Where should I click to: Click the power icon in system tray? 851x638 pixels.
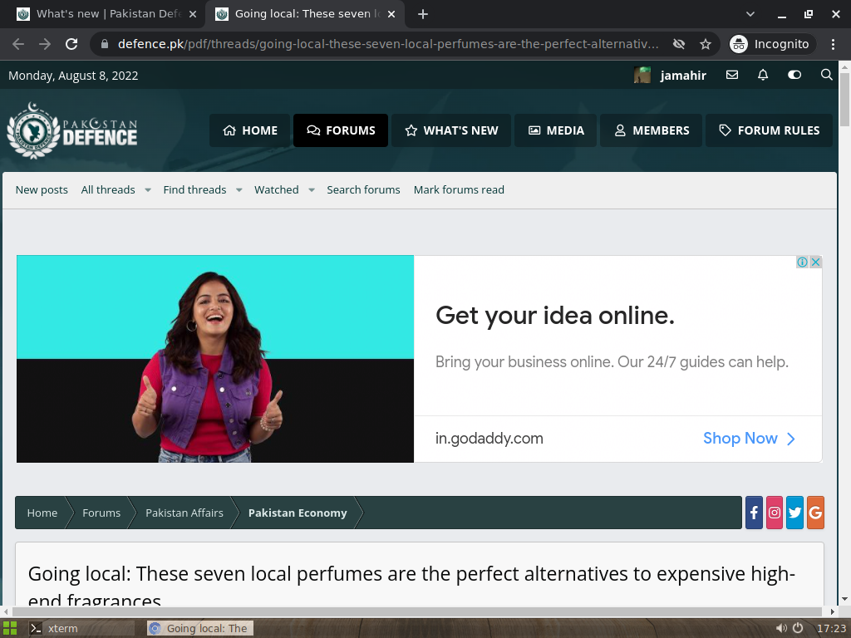pos(798,628)
